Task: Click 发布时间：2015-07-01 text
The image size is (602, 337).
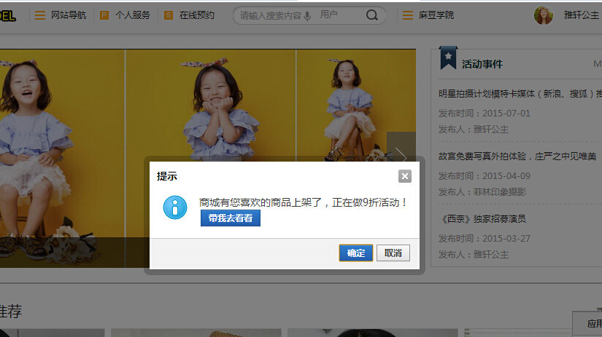Action: 485,114
